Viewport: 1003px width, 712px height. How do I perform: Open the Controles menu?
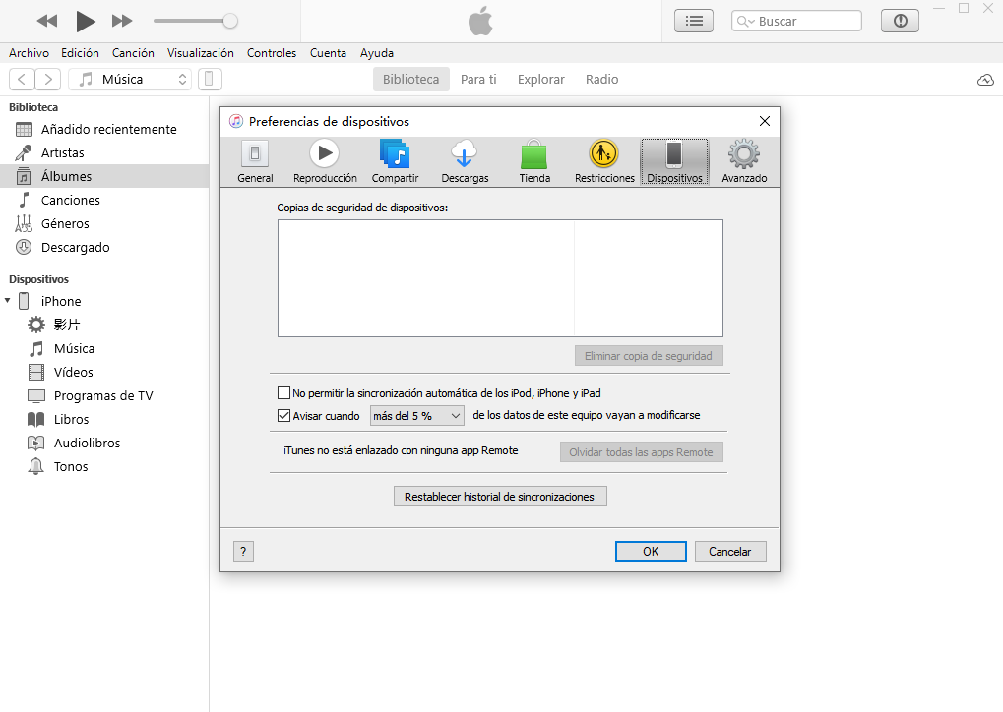point(272,53)
